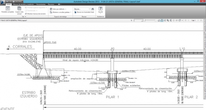The image size is (206, 110).
Task: Open the Recursos ribbon tab
Action: [x=51, y=4]
